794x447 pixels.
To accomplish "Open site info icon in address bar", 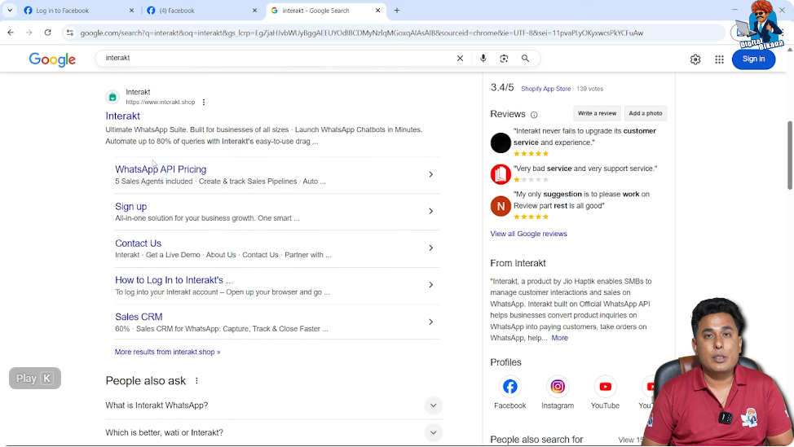I will 70,33.
